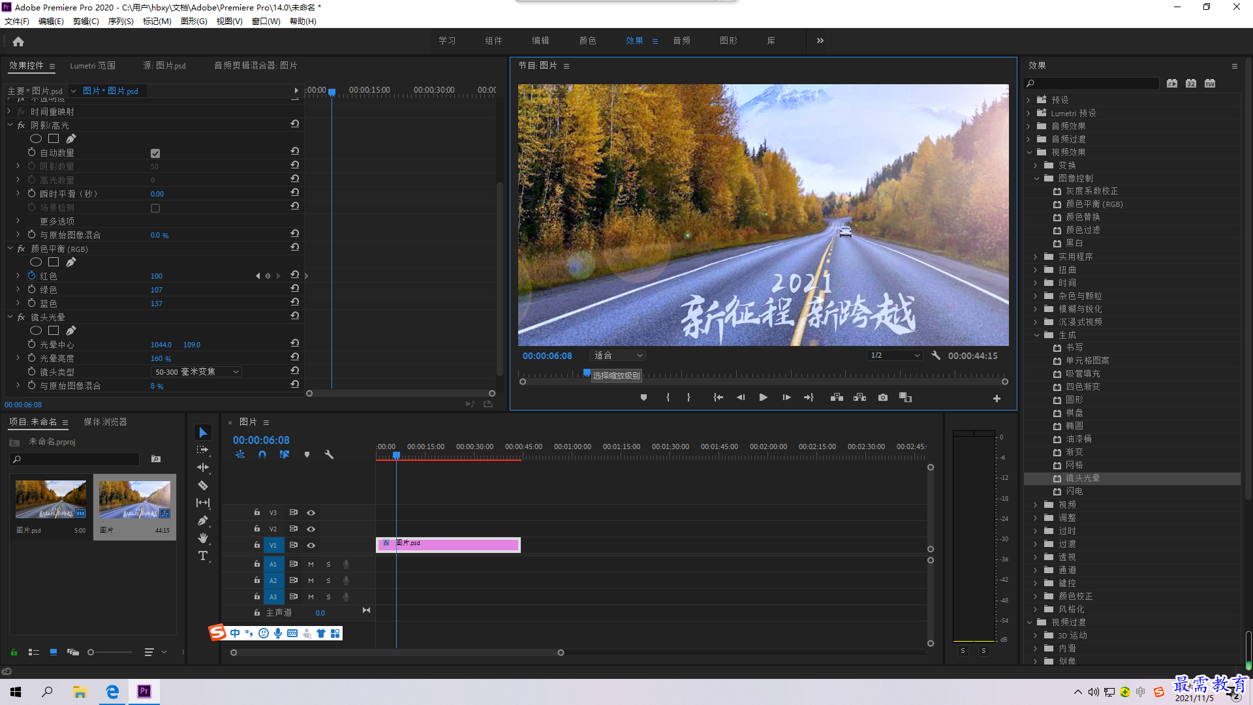
Task: Select the Slip tool
Action: [x=203, y=503]
